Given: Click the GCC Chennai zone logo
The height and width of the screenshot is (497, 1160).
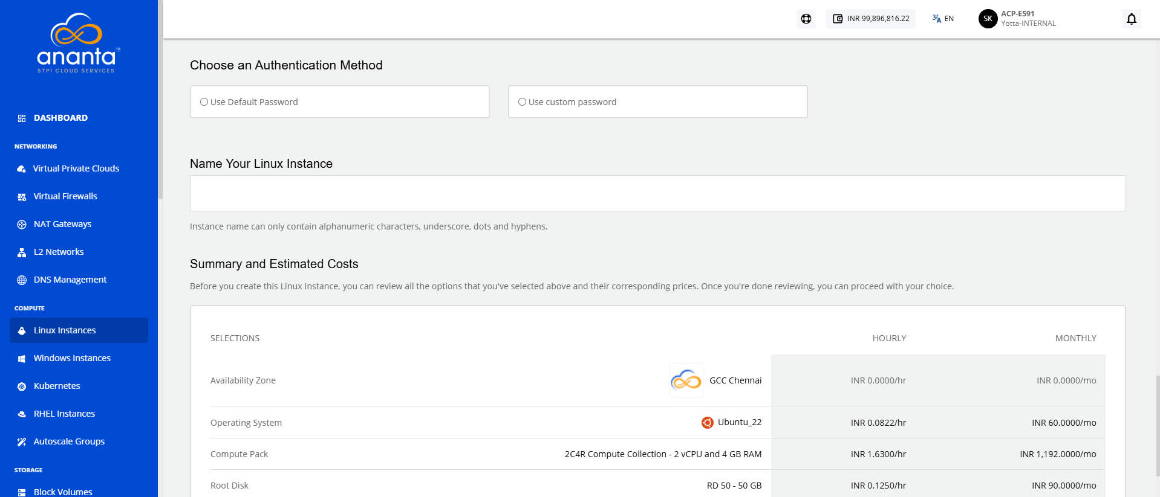Looking at the screenshot, I should pyautogui.click(x=686, y=380).
